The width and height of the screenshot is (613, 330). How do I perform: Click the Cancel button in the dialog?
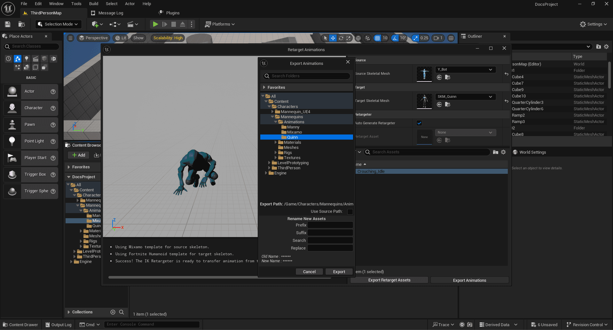(309, 272)
